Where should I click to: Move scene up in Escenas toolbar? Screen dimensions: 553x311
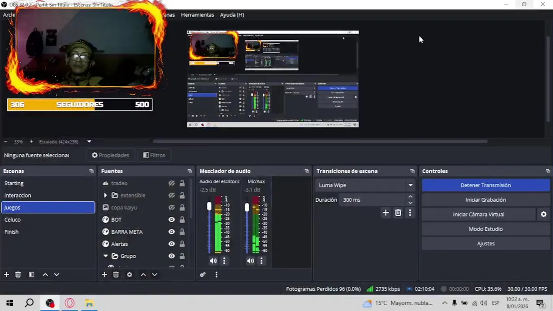coord(45,275)
